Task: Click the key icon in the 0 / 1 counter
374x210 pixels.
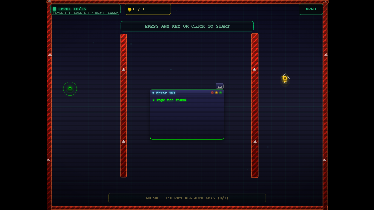Action: click(x=130, y=9)
